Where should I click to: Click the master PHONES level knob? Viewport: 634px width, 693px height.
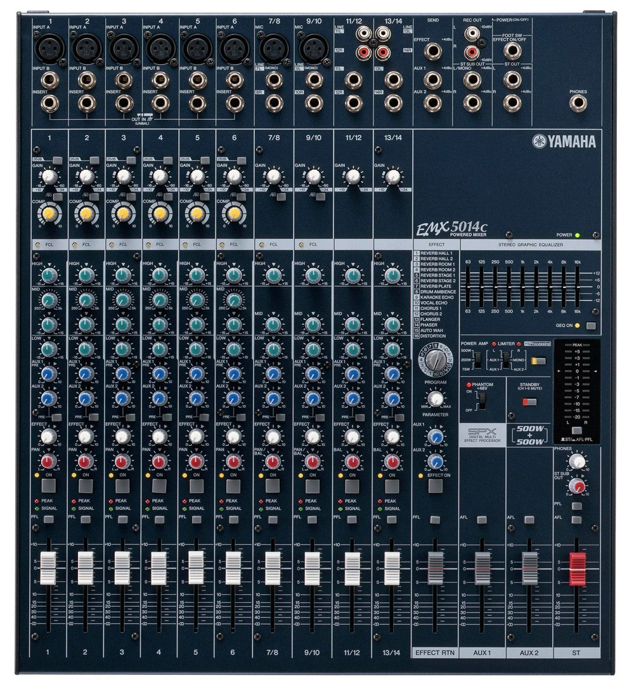[576, 462]
